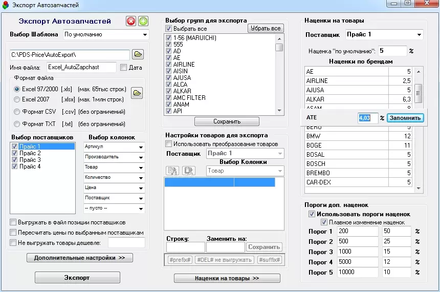
Task: Open the Поставщик column dropdown in Выбор колонок
Action: 141,198
